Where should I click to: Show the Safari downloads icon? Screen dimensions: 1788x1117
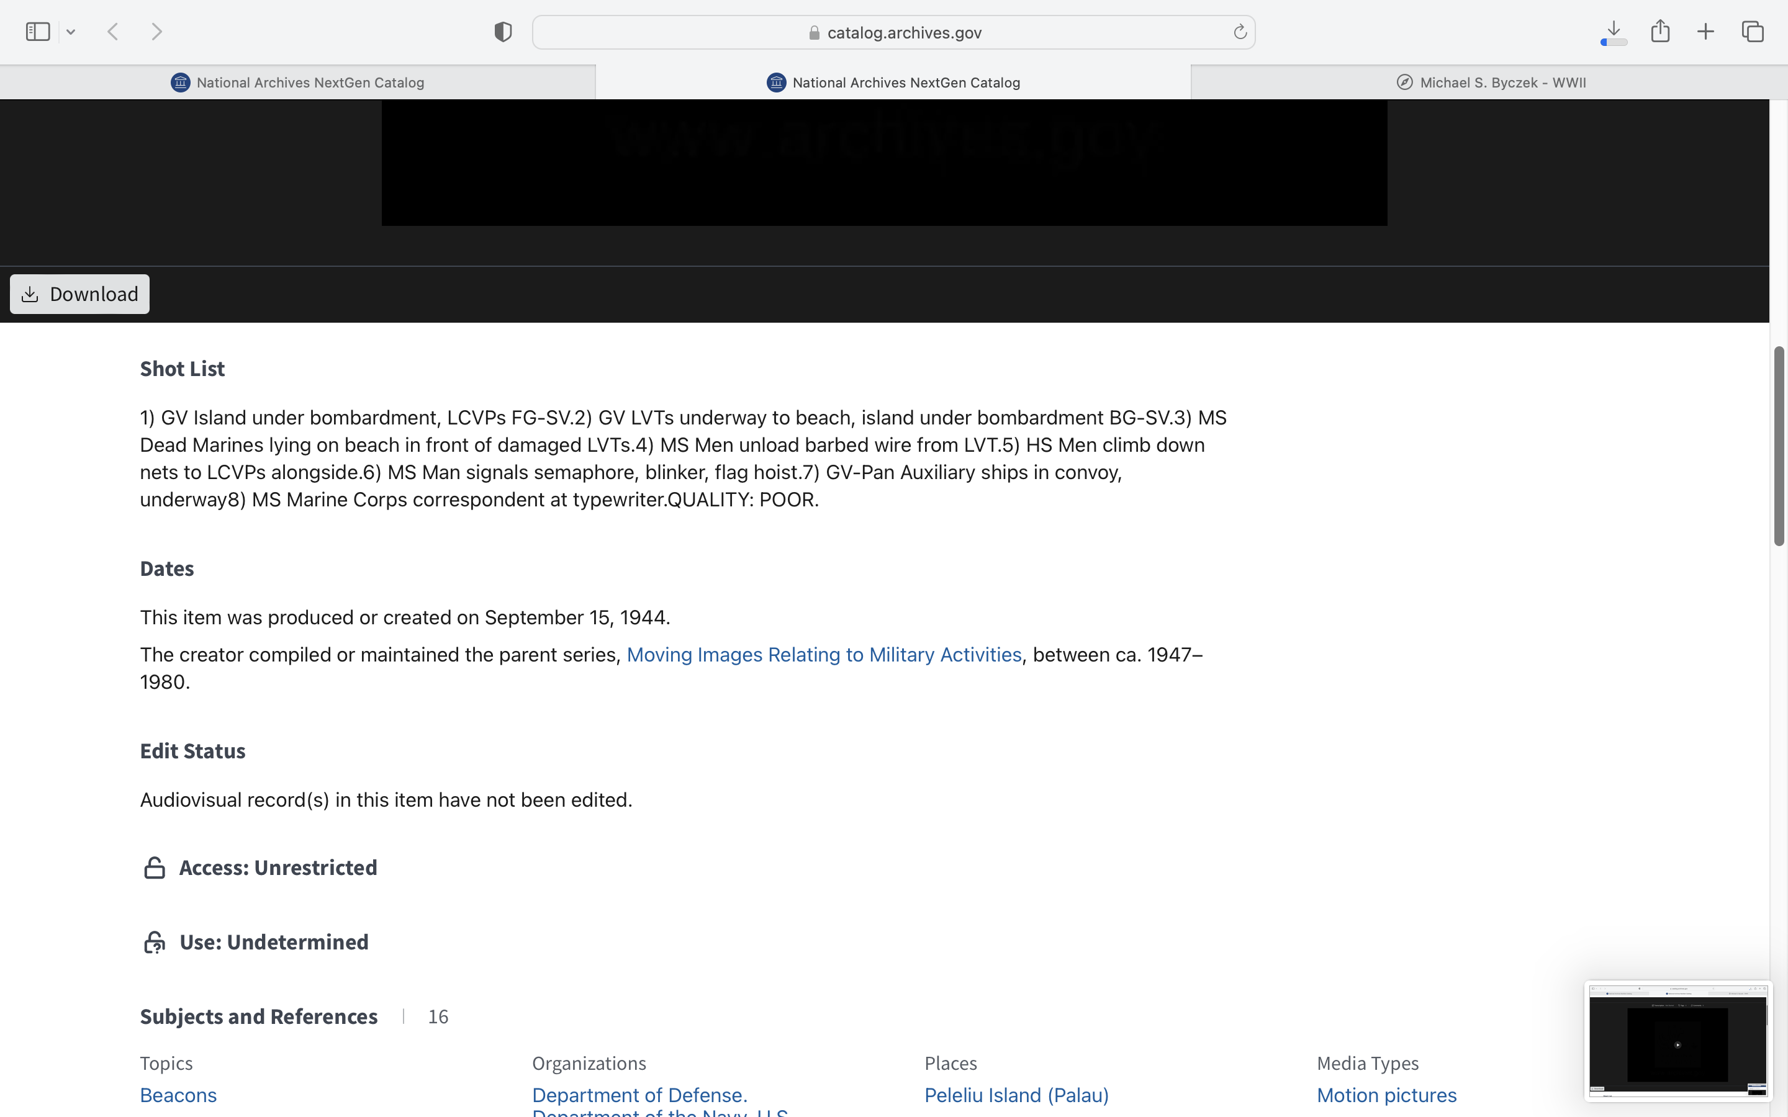1614,32
